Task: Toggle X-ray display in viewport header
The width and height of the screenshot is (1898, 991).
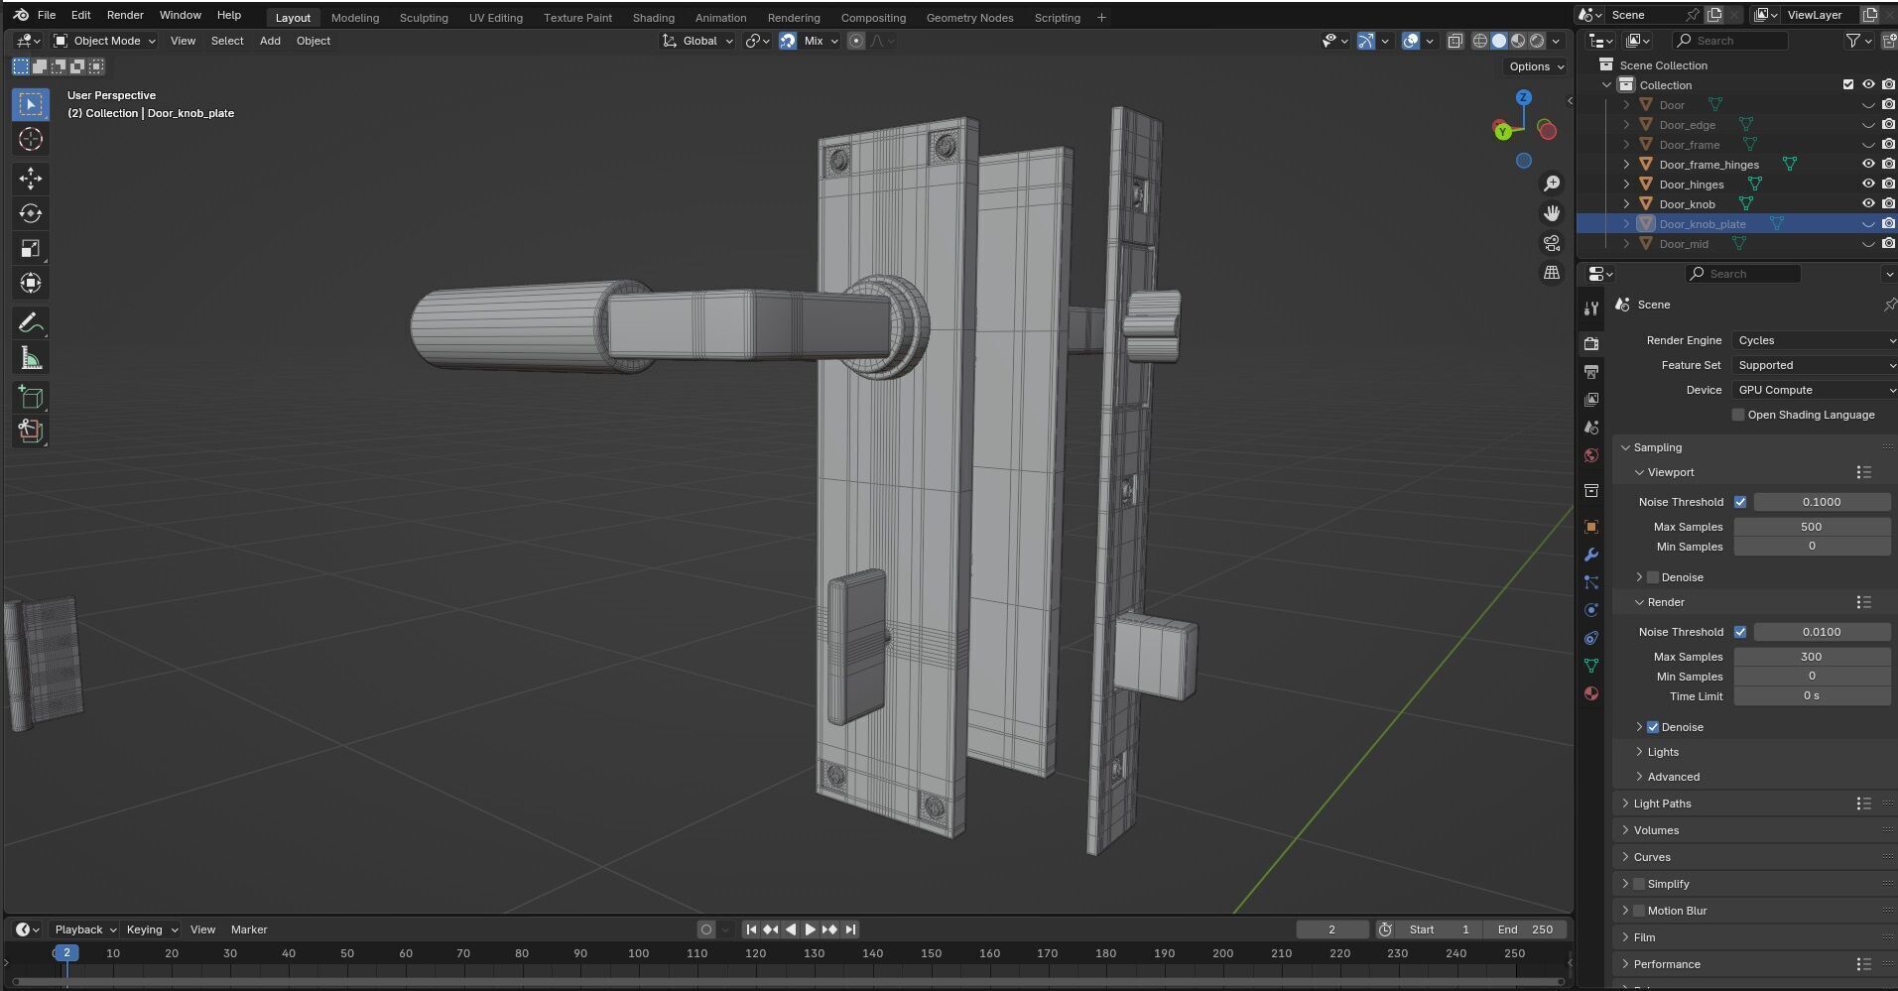Action: (x=1455, y=41)
